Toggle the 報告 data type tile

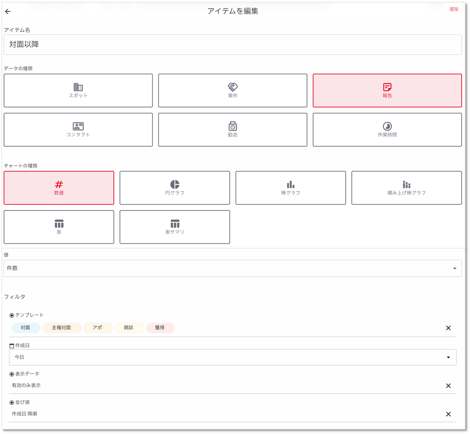click(x=387, y=91)
